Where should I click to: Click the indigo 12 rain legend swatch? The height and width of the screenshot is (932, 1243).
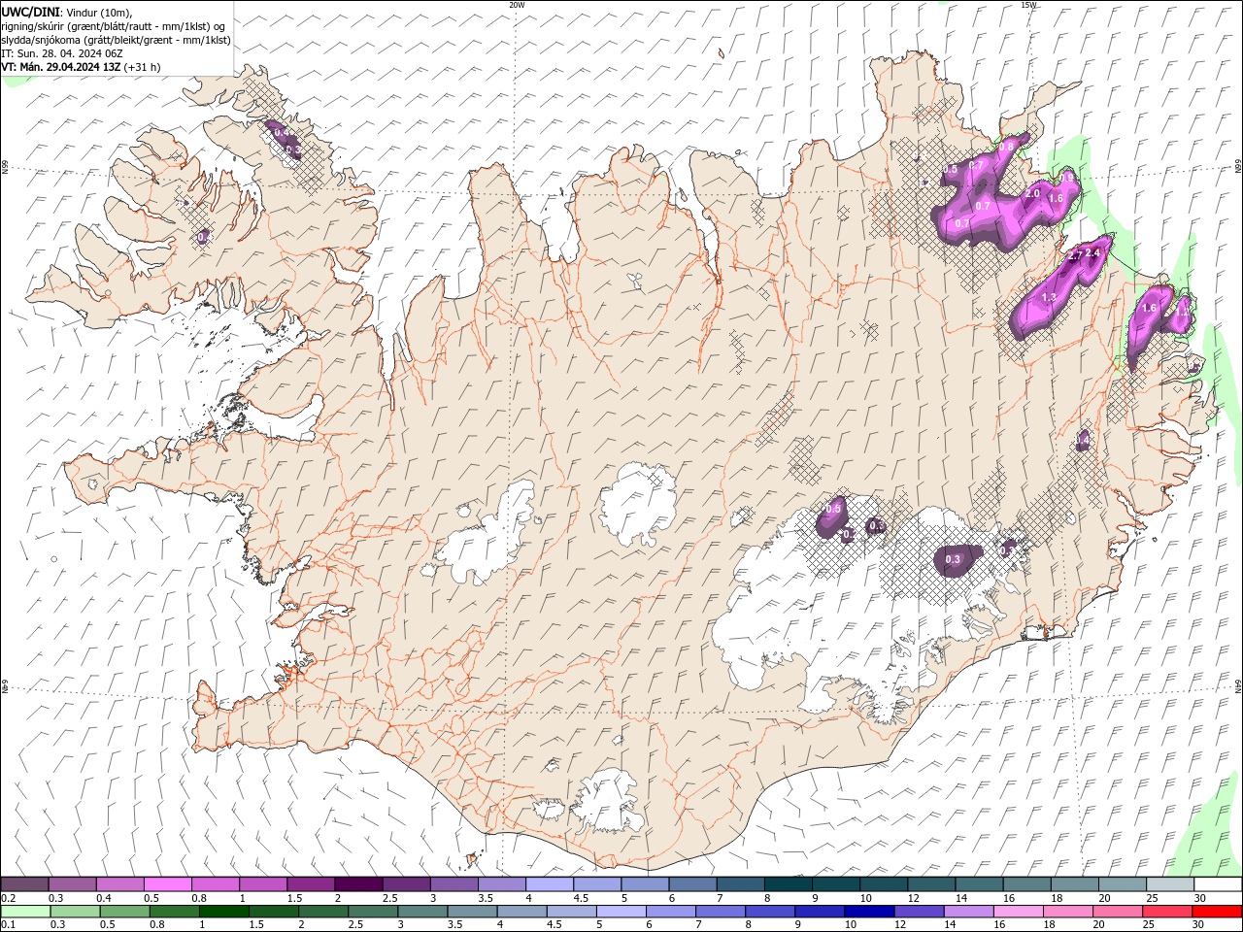(x=918, y=912)
